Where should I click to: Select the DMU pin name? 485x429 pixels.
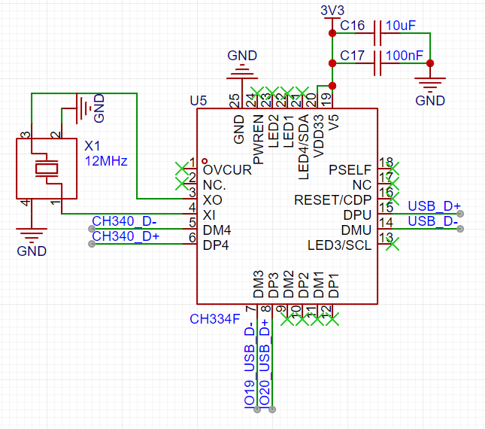point(356,230)
